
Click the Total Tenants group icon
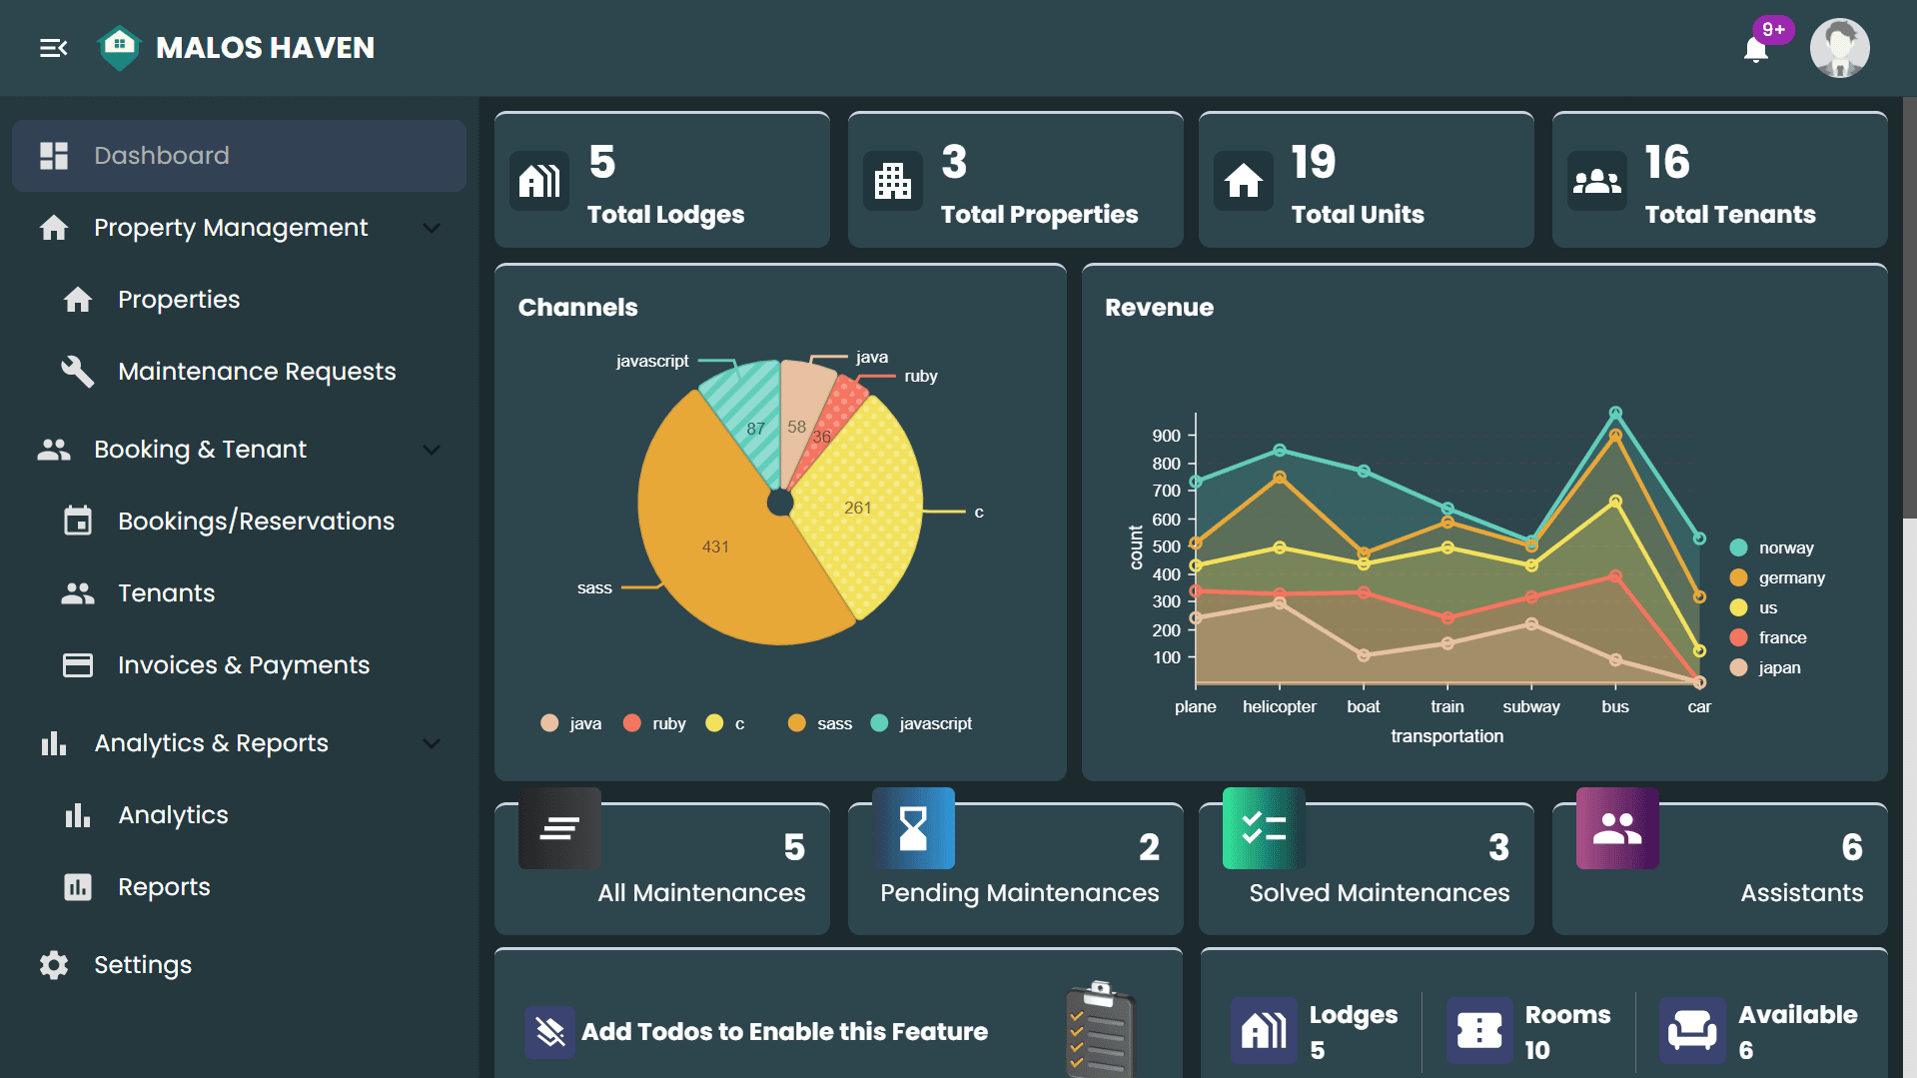coord(1597,181)
